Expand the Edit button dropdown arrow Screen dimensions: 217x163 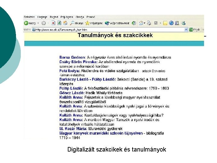coord(160,23)
